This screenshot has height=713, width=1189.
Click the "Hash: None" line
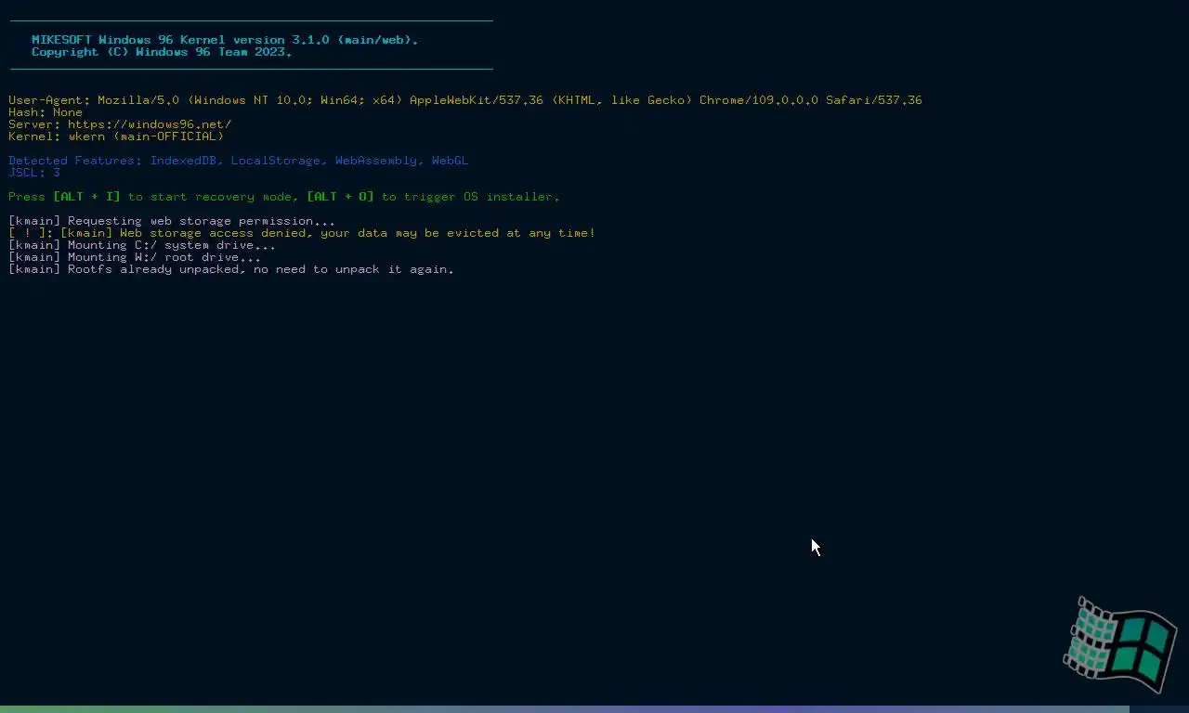(x=46, y=112)
